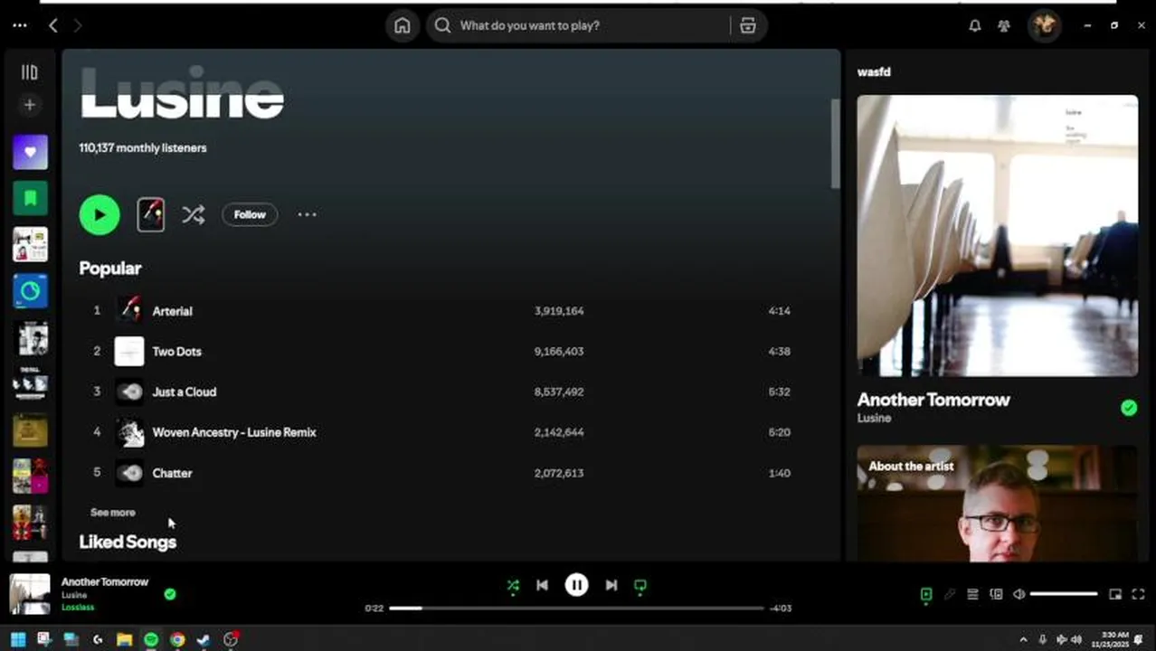Open Friend Activity icon
1156x651 pixels.
click(x=1004, y=25)
